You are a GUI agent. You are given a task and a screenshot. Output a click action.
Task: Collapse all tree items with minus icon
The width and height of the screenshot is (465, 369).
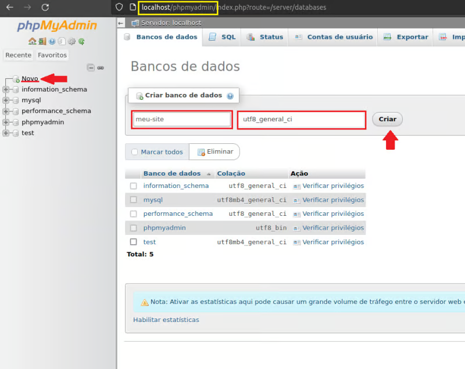pos(91,68)
